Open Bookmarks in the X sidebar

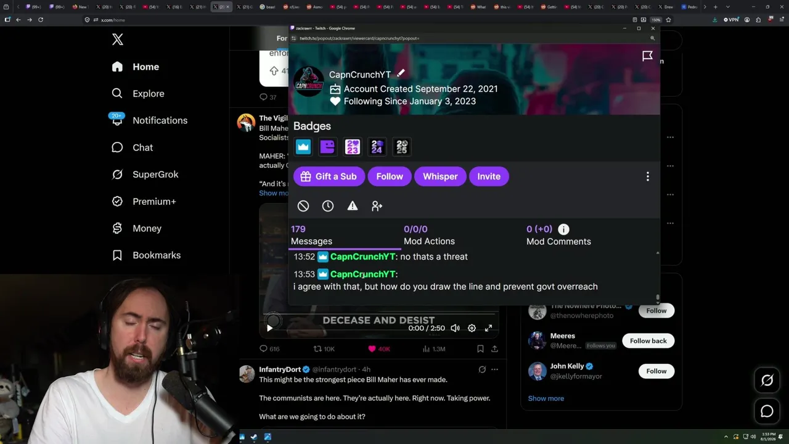(146, 255)
